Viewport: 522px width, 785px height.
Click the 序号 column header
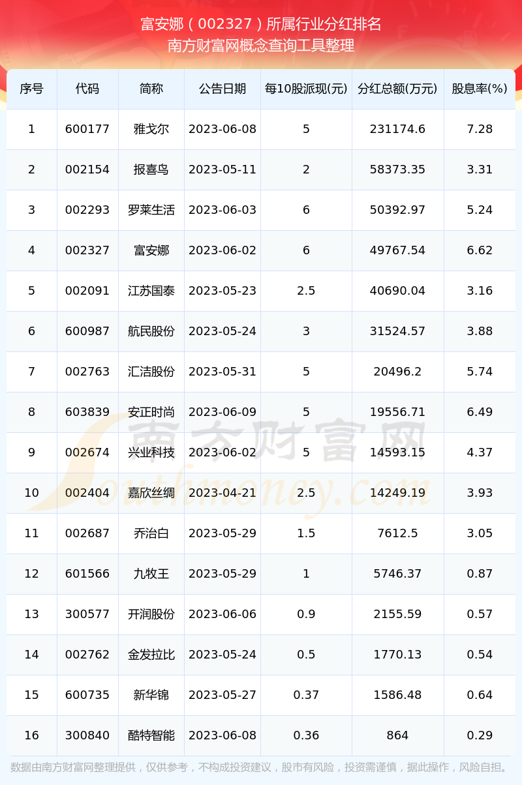point(31,89)
